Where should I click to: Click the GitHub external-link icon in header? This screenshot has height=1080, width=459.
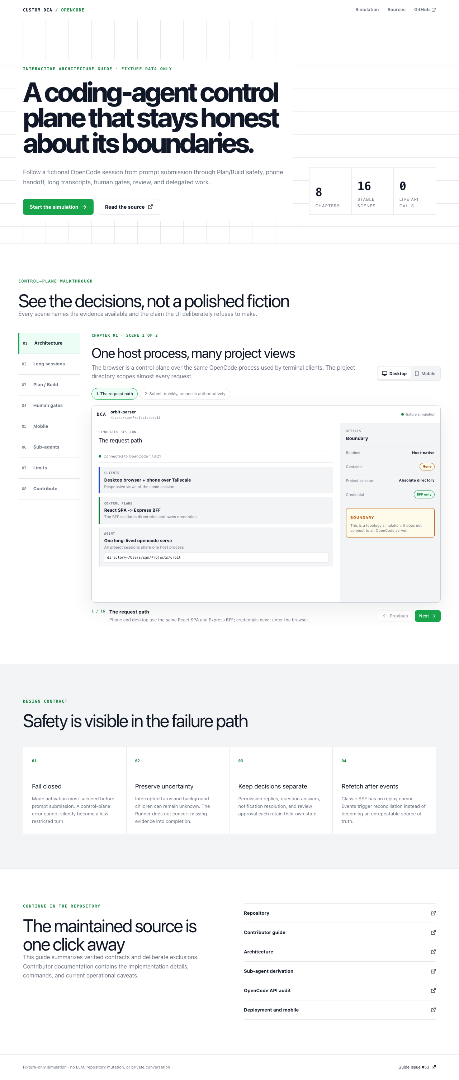click(x=434, y=10)
